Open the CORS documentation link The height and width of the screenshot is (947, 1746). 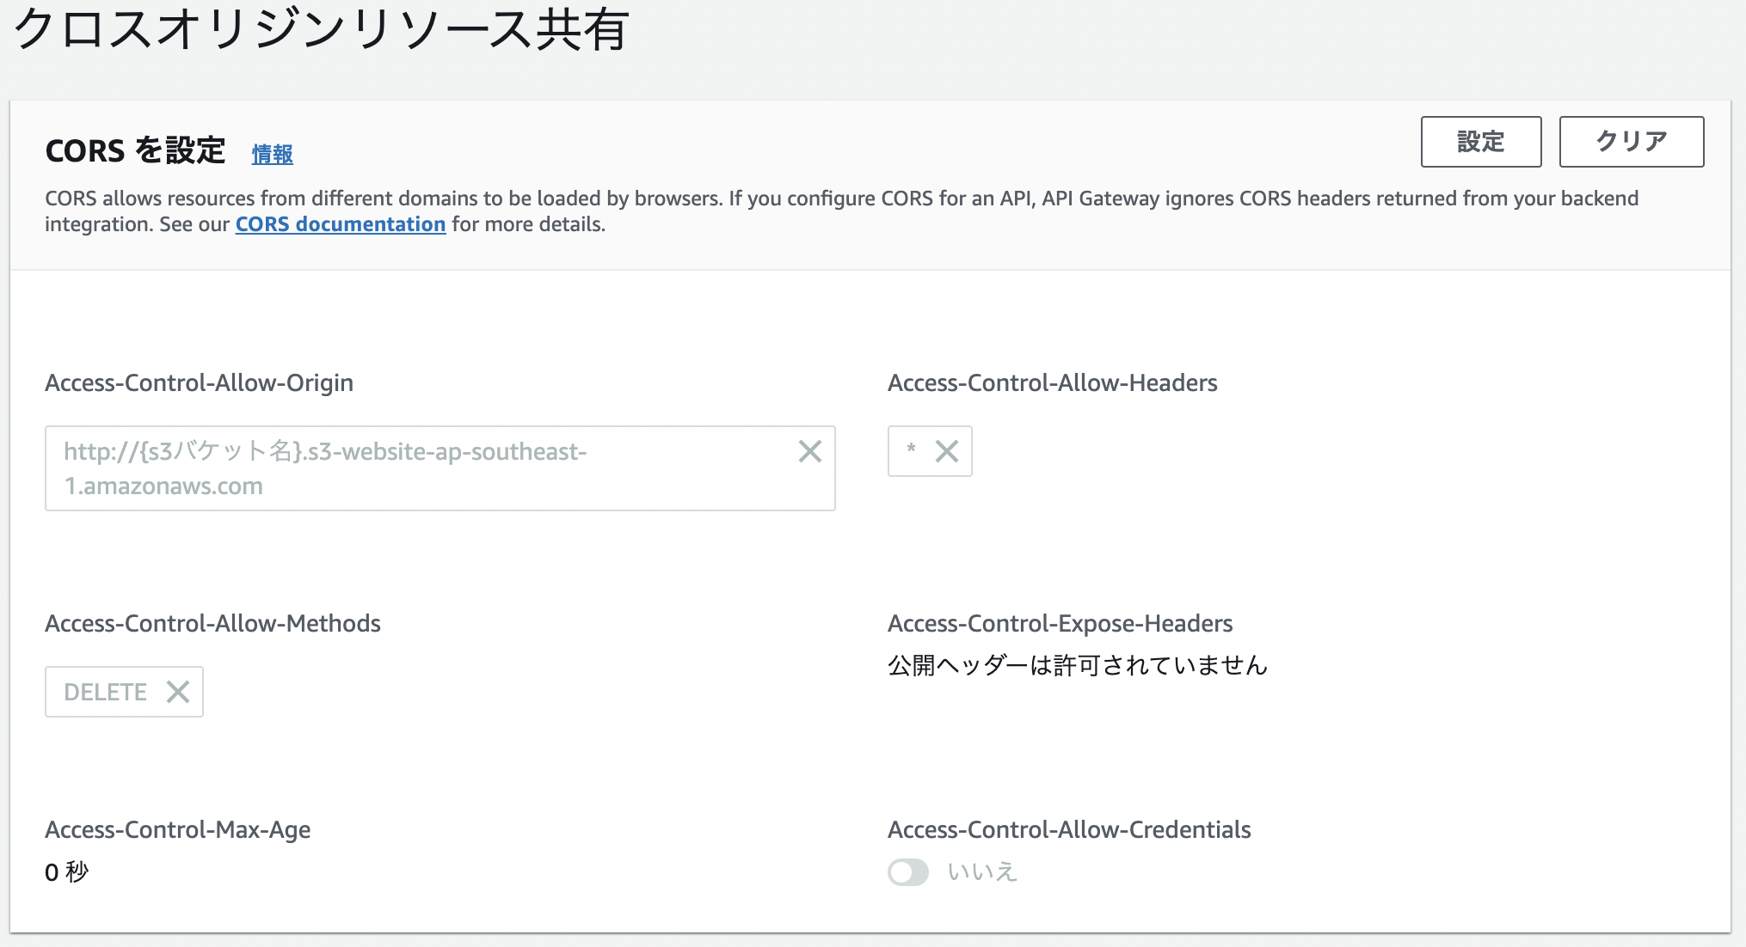click(x=341, y=224)
